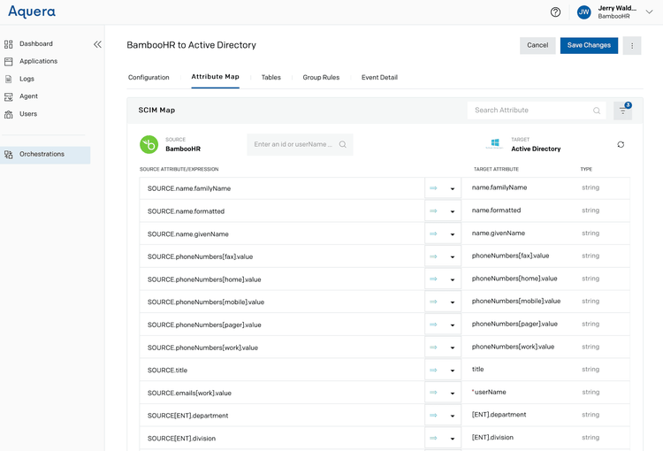The height and width of the screenshot is (451, 663).
Task: Click the Save Changes button
Action: [589, 45]
